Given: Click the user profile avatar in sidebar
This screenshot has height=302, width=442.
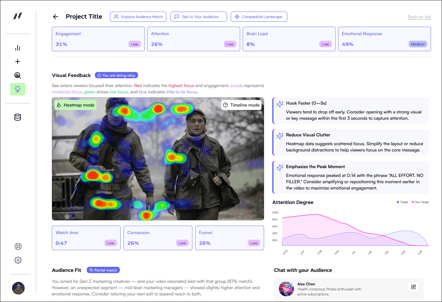Looking at the screenshot, I should (18, 288).
